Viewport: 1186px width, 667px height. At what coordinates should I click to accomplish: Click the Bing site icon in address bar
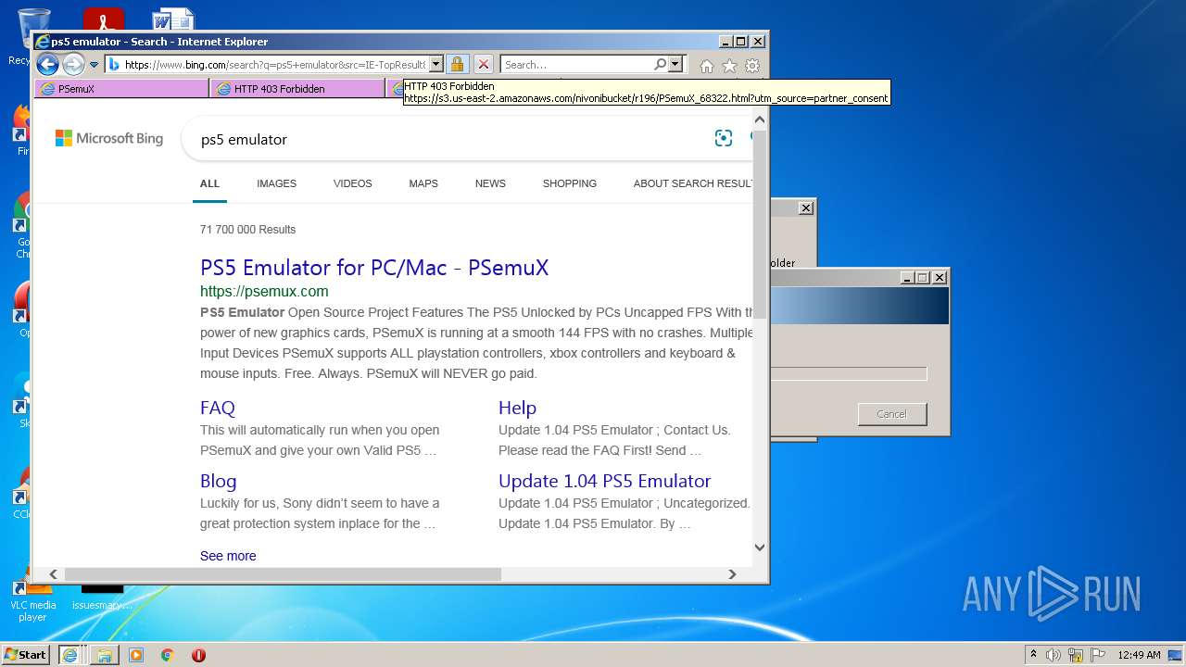(114, 65)
